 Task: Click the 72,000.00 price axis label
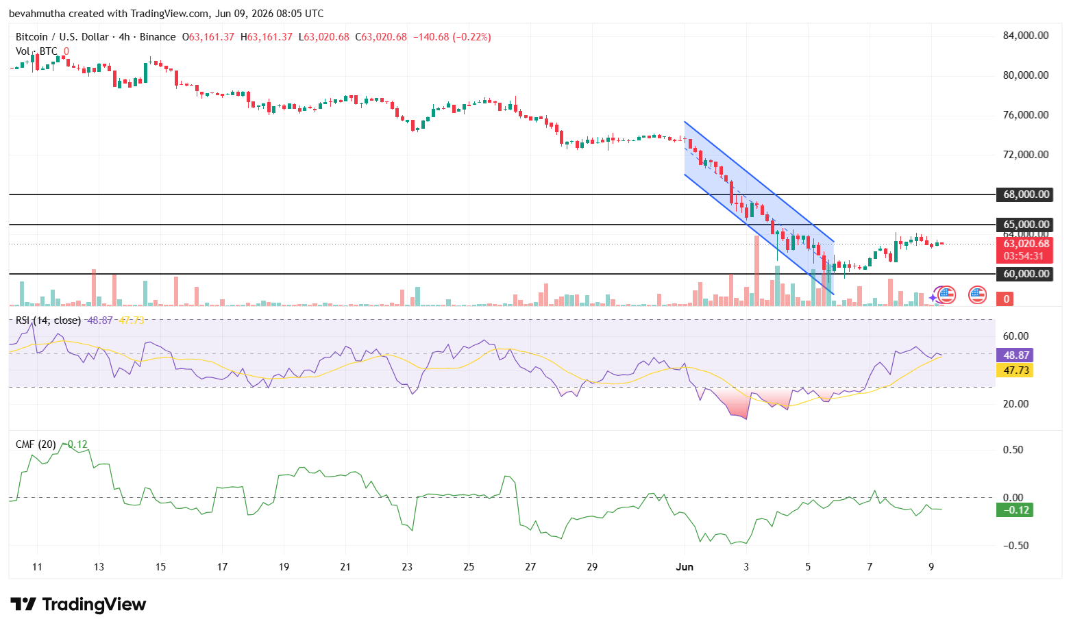[1025, 155]
